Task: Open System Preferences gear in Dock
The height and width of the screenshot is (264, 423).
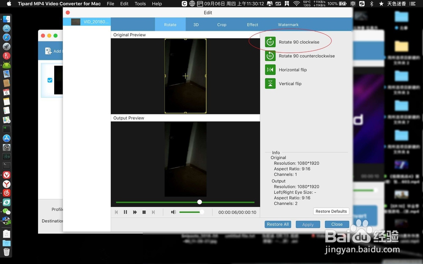Action: coord(6,147)
